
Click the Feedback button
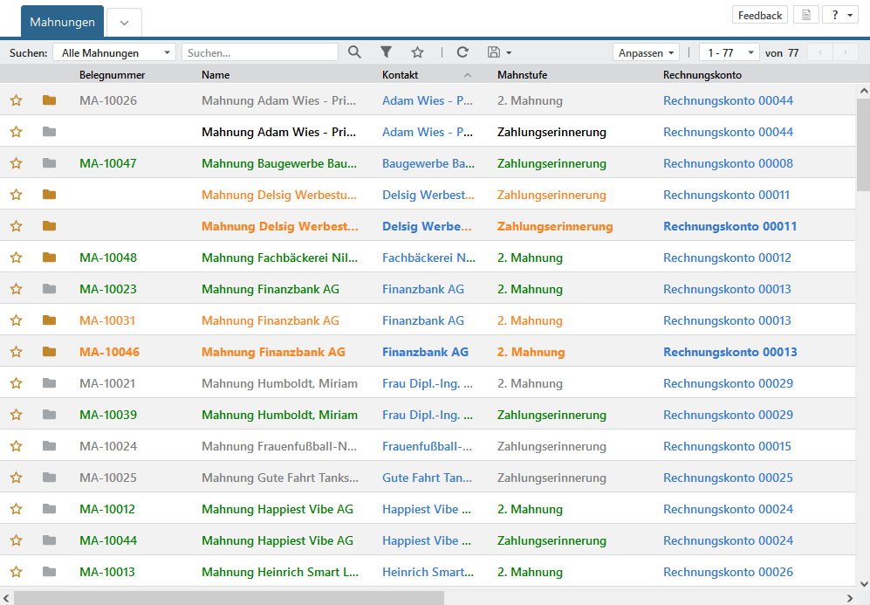759,15
